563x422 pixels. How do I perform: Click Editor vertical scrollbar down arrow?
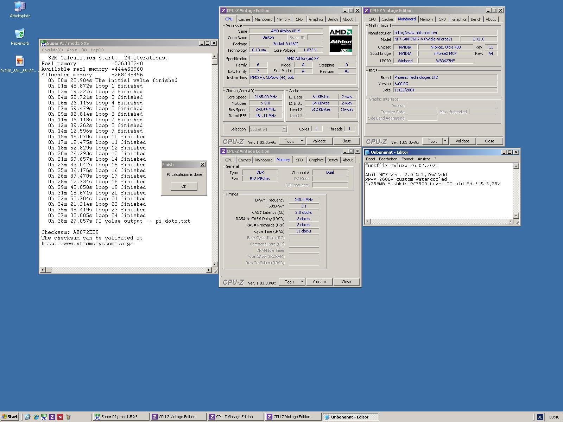click(516, 216)
